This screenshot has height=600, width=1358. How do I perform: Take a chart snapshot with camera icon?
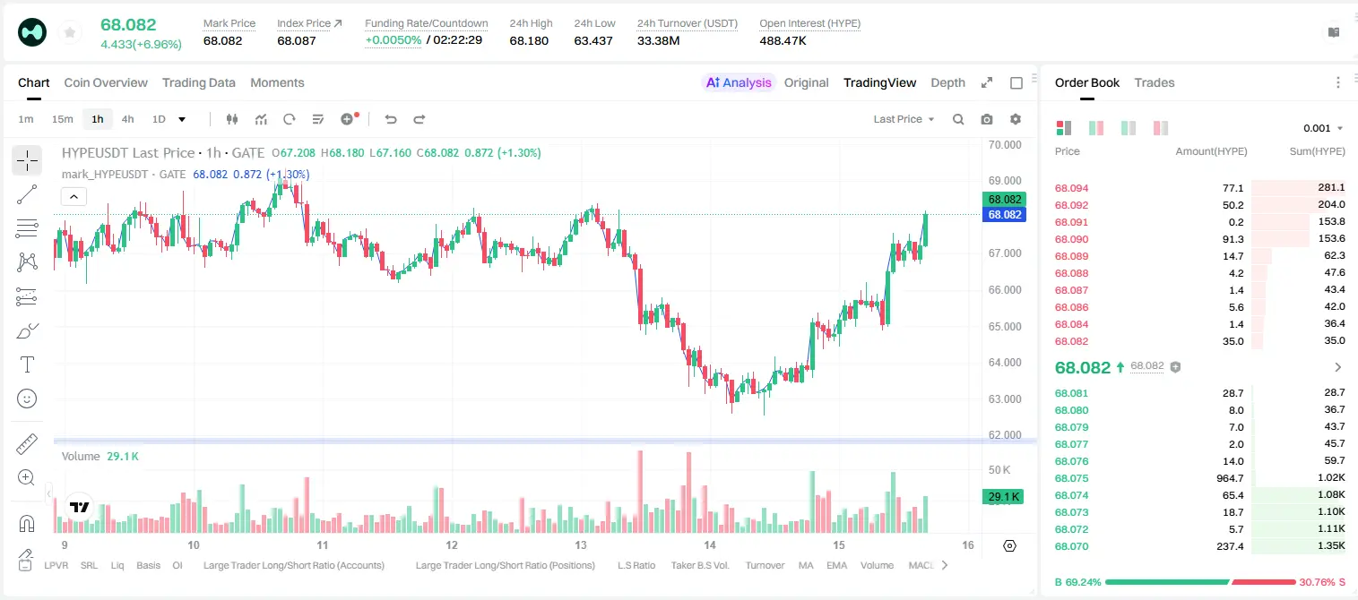987,119
